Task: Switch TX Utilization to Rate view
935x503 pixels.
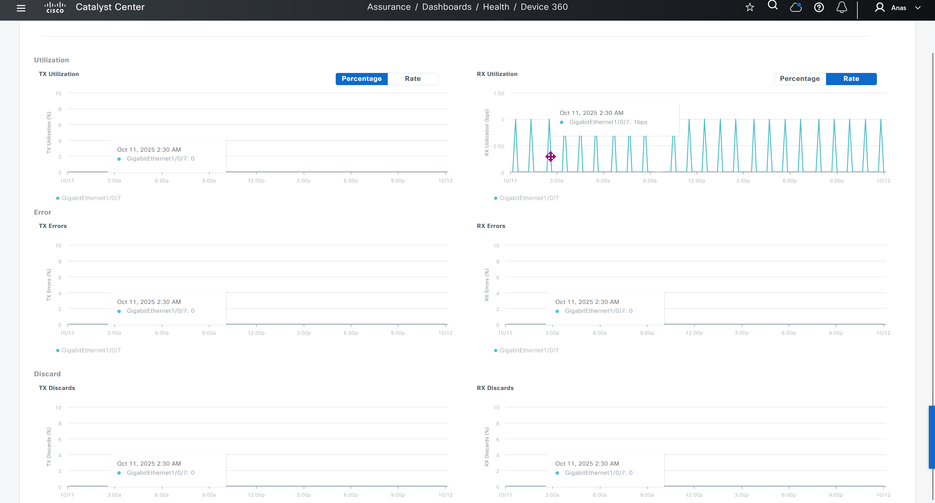Action: point(413,79)
